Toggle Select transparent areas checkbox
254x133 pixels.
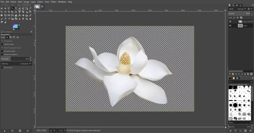tap(2, 48)
